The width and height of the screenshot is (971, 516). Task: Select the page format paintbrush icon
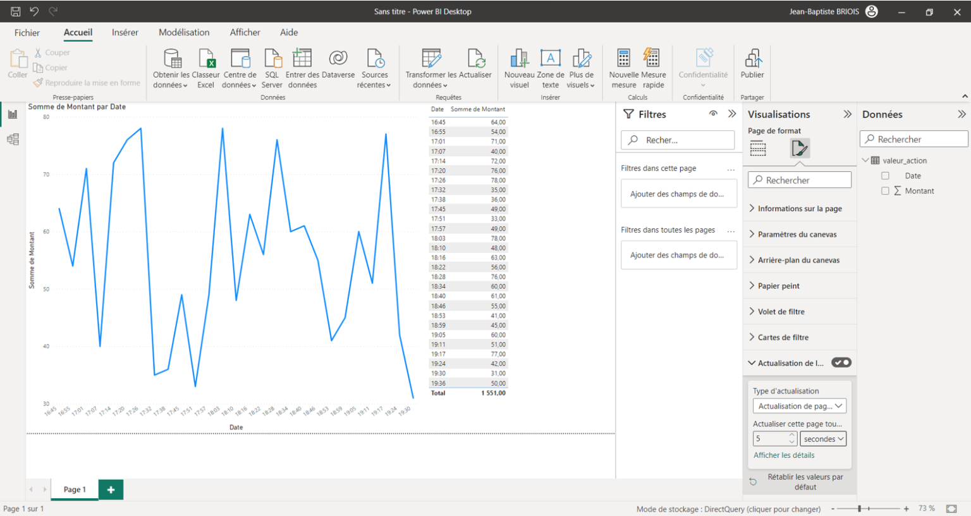pyautogui.click(x=800, y=149)
